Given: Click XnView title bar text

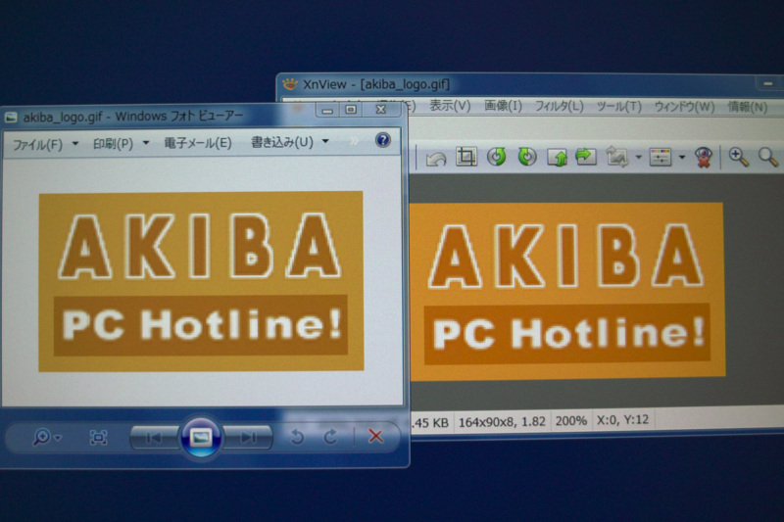Looking at the screenshot, I should (376, 84).
